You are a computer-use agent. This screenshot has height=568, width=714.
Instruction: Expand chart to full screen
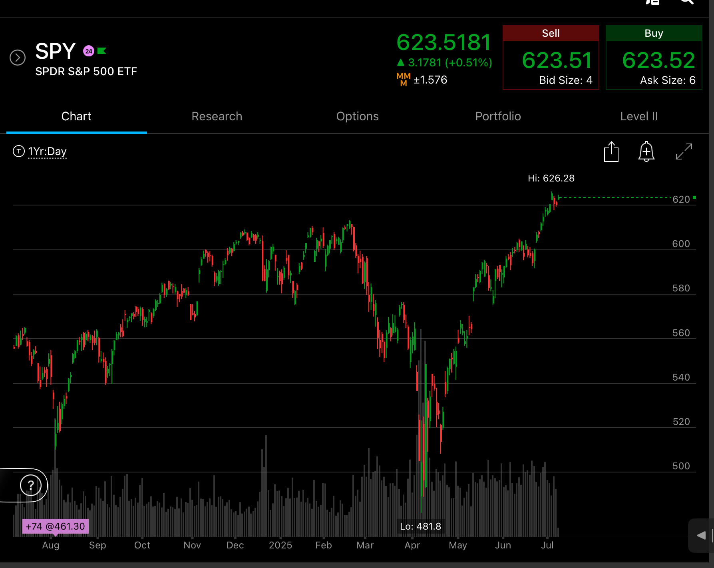coord(684,151)
